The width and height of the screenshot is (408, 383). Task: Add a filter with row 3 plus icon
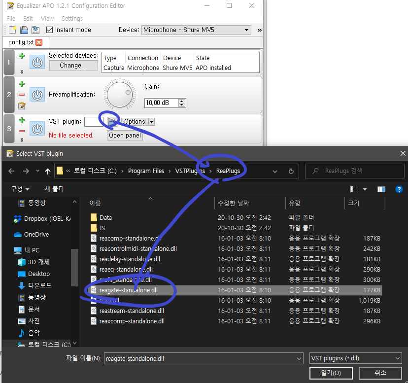pyautogui.click(x=22, y=120)
